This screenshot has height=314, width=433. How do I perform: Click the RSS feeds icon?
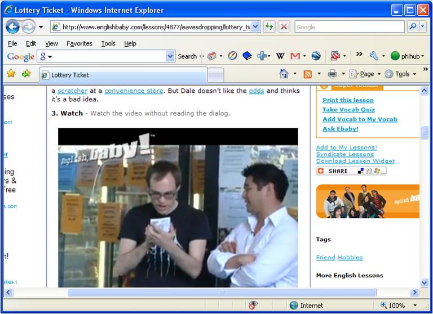pos(308,74)
